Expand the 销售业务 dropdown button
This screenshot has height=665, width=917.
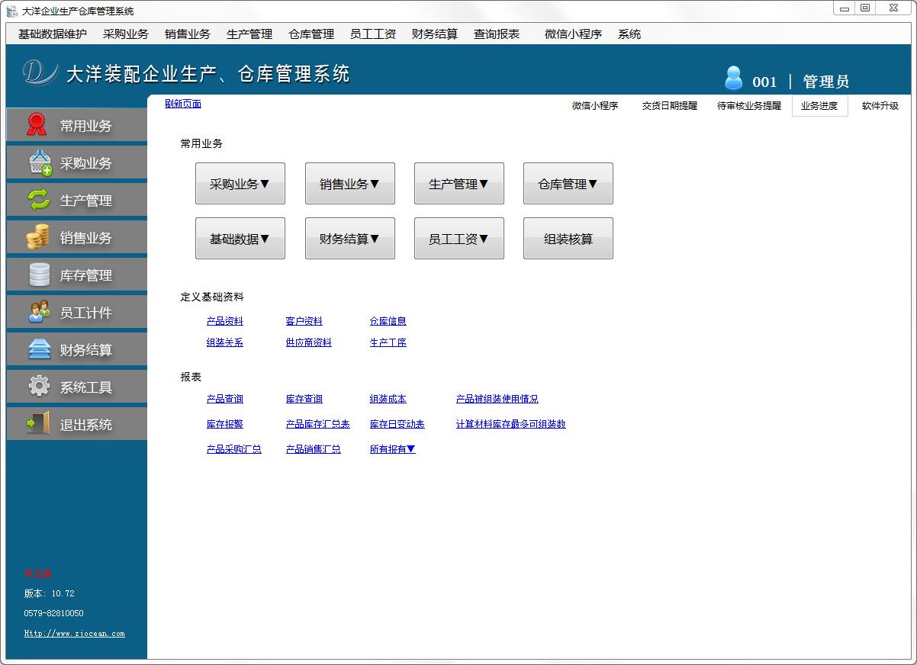350,183
